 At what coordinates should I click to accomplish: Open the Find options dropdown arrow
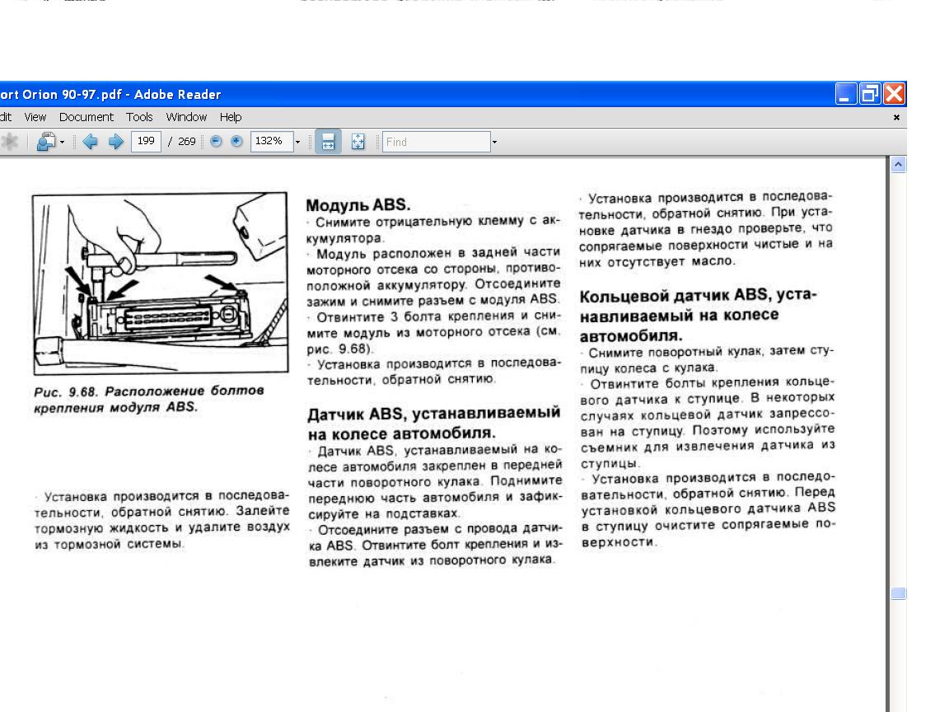tap(494, 142)
